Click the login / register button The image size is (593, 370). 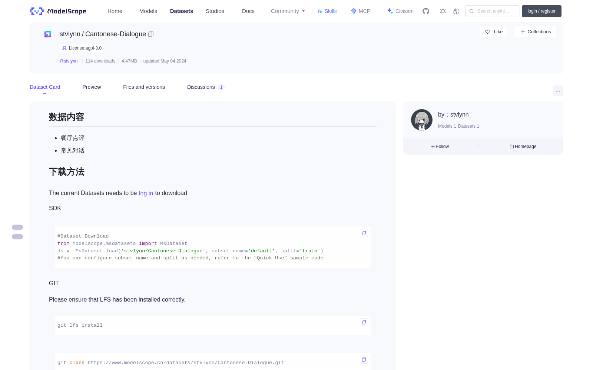click(541, 11)
